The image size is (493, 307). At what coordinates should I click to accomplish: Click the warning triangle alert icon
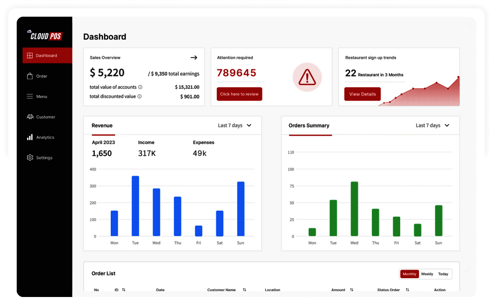[307, 77]
